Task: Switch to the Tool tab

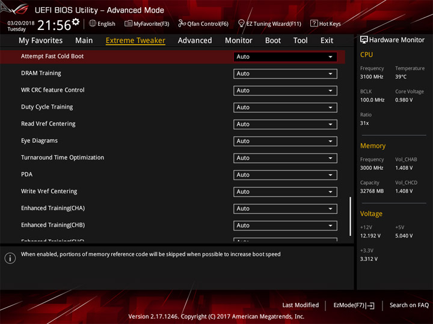Action: coord(300,41)
